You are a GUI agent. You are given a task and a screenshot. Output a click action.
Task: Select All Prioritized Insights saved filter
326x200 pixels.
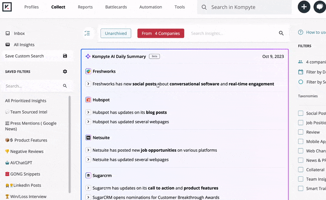(26, 101)
